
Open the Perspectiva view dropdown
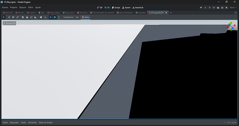(x=9, y=23)
